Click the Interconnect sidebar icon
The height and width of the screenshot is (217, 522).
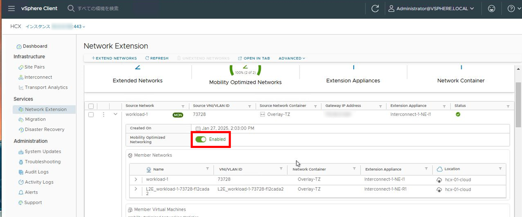(x=21, y=77)
